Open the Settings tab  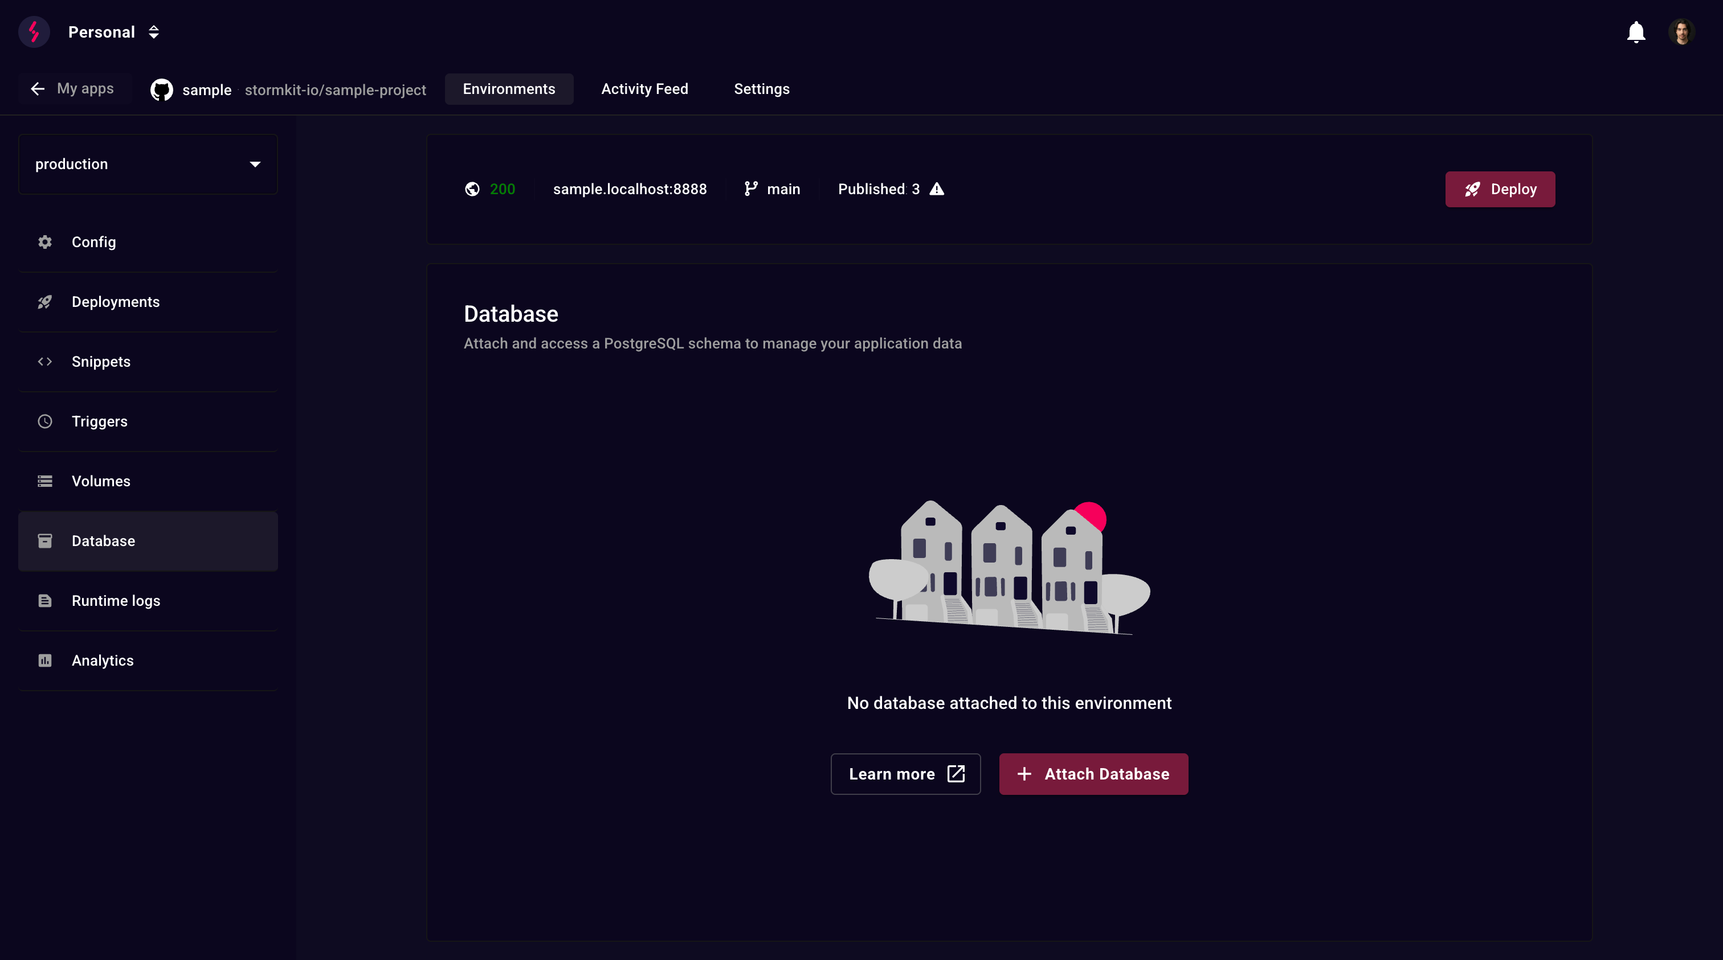(761, 89)
